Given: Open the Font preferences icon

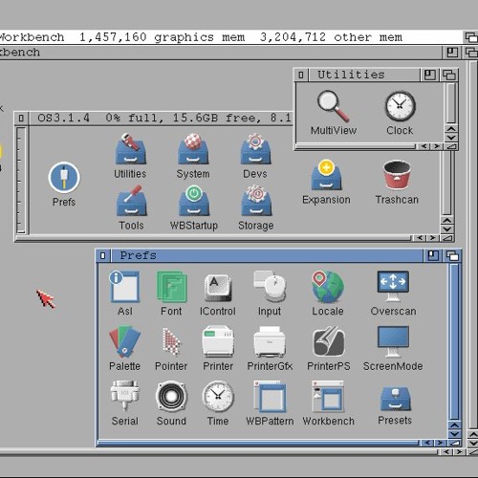Looking at the screenshot, I should coord(172,287).
